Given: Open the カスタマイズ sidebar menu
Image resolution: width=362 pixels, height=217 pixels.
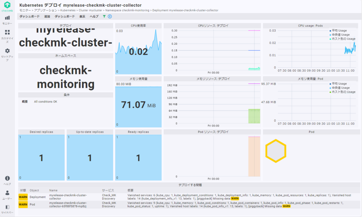Looking at the screenshot, I should 7,36.
